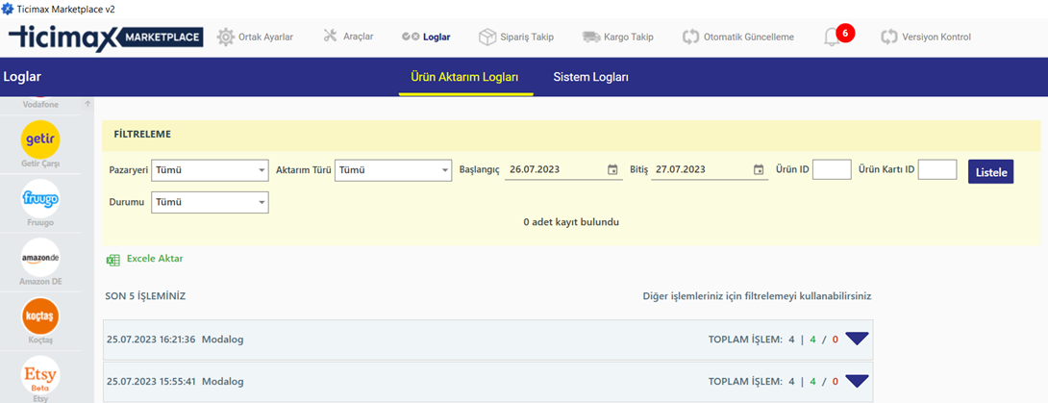Viewport: 1048px width, 403px height.
Task: Click Excele Aktar export link
Action: 155,259
